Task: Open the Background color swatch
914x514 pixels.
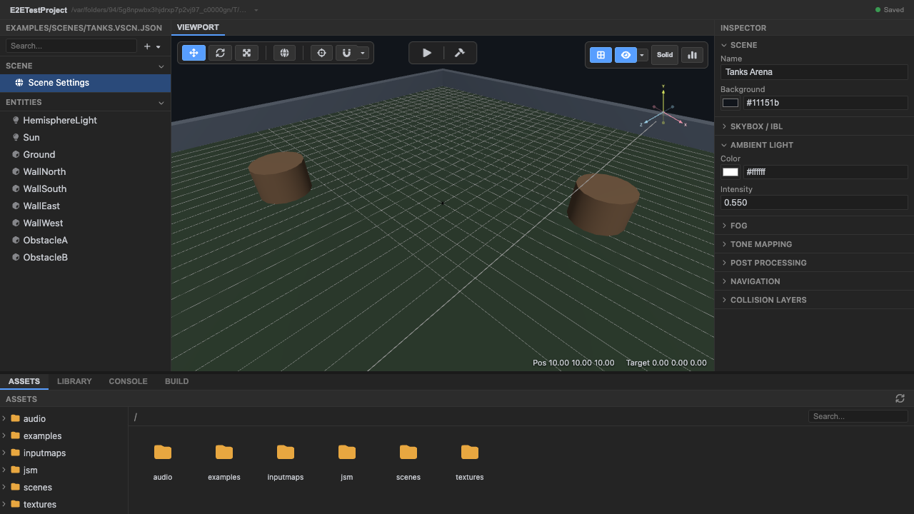Action: [x=730, y=103]
